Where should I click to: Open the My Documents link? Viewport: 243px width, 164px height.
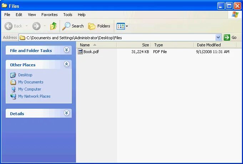tap(31, 82)
